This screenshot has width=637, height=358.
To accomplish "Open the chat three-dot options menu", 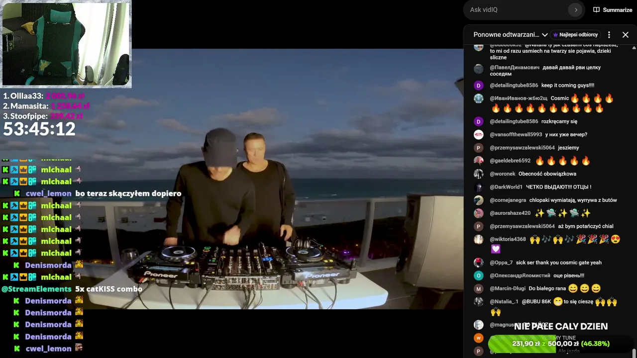I will (x=609, y=35).
